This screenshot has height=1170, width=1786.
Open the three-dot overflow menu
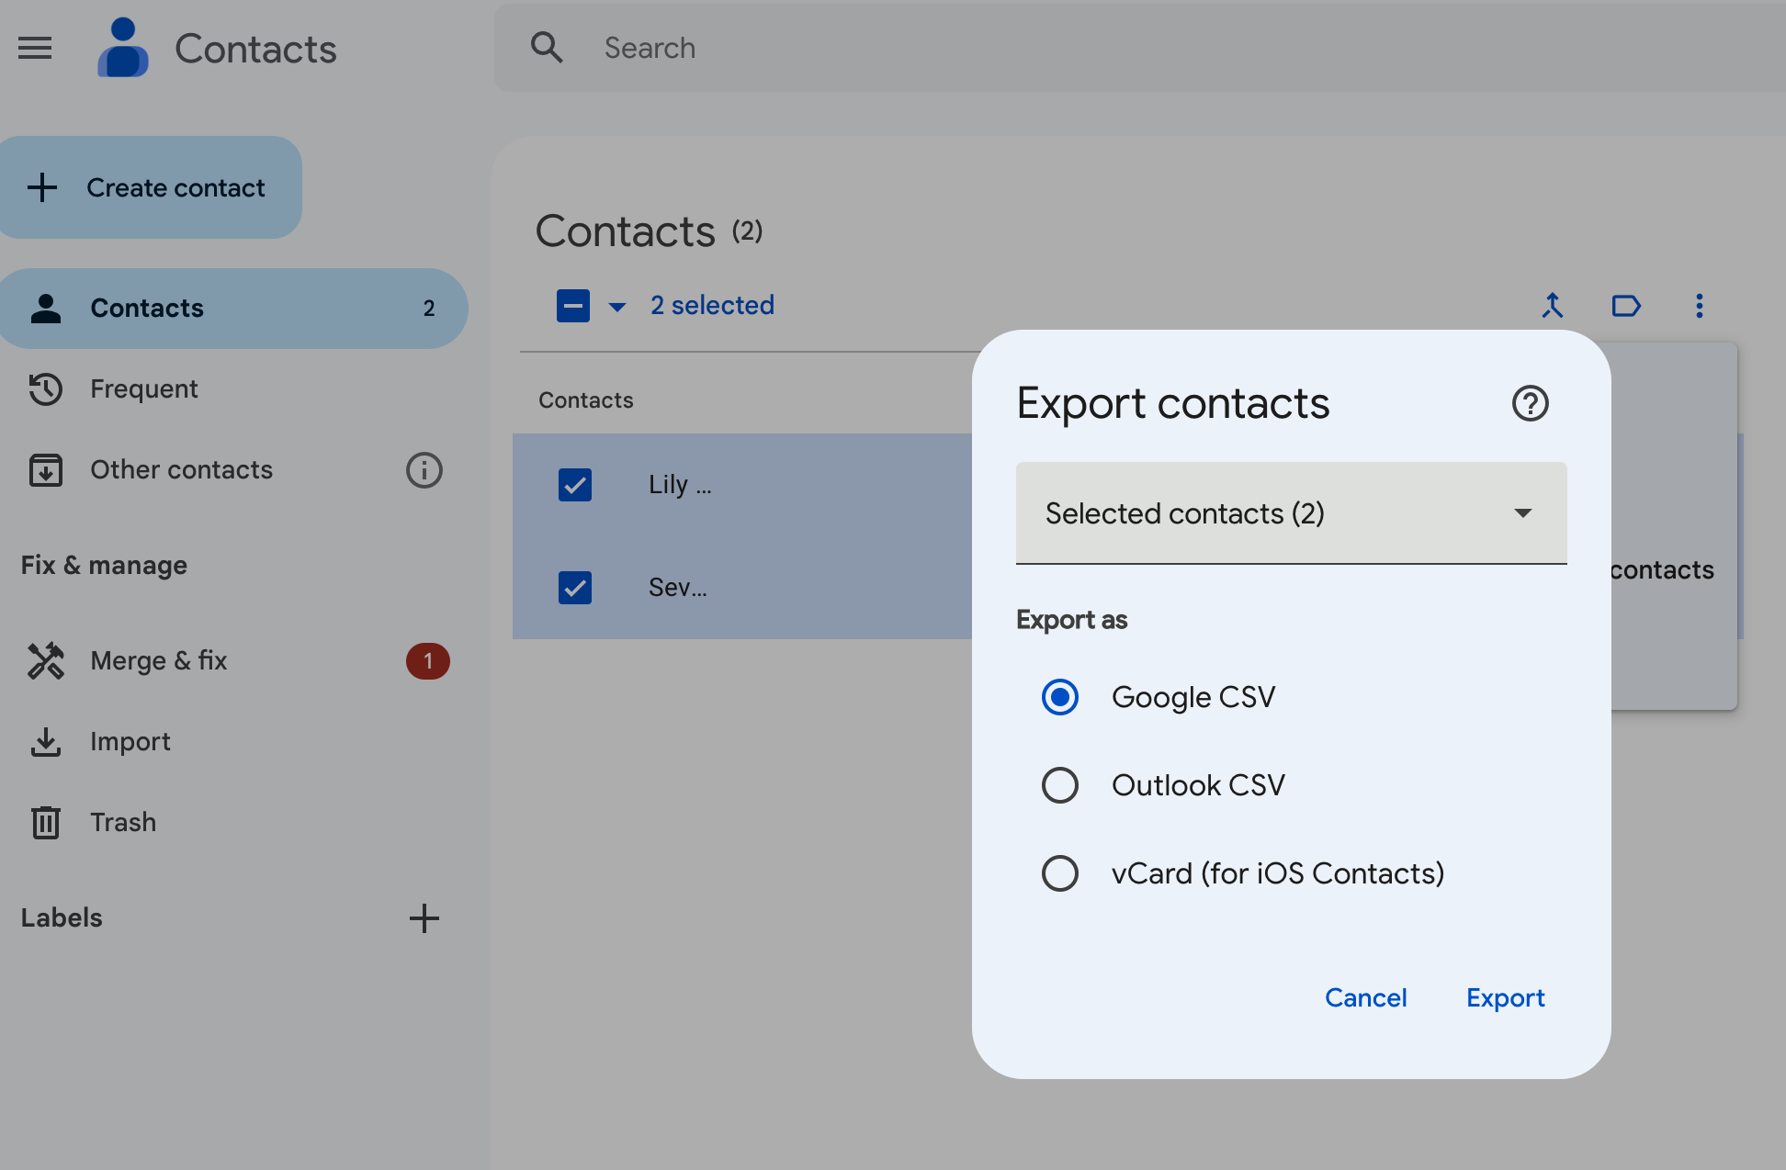coord(1699,306)
